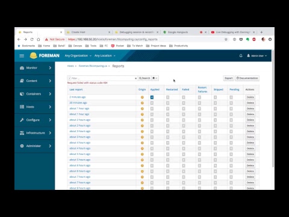The width and height of the screenshot is (289, 217).
Task: Open a new browser tab with plus
Action: coord(261,32)
